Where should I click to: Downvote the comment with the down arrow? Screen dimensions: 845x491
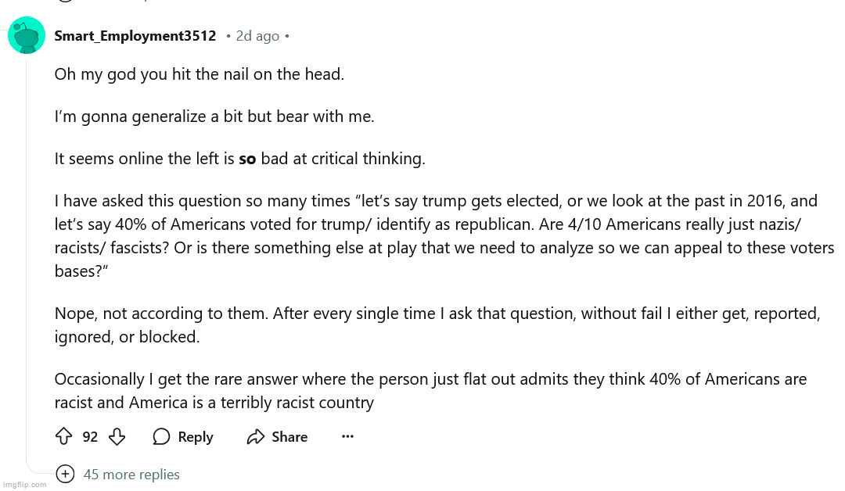point(117,436)
